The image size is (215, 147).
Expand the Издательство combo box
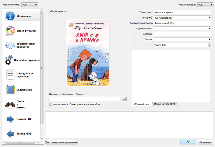tap(210, 29)
